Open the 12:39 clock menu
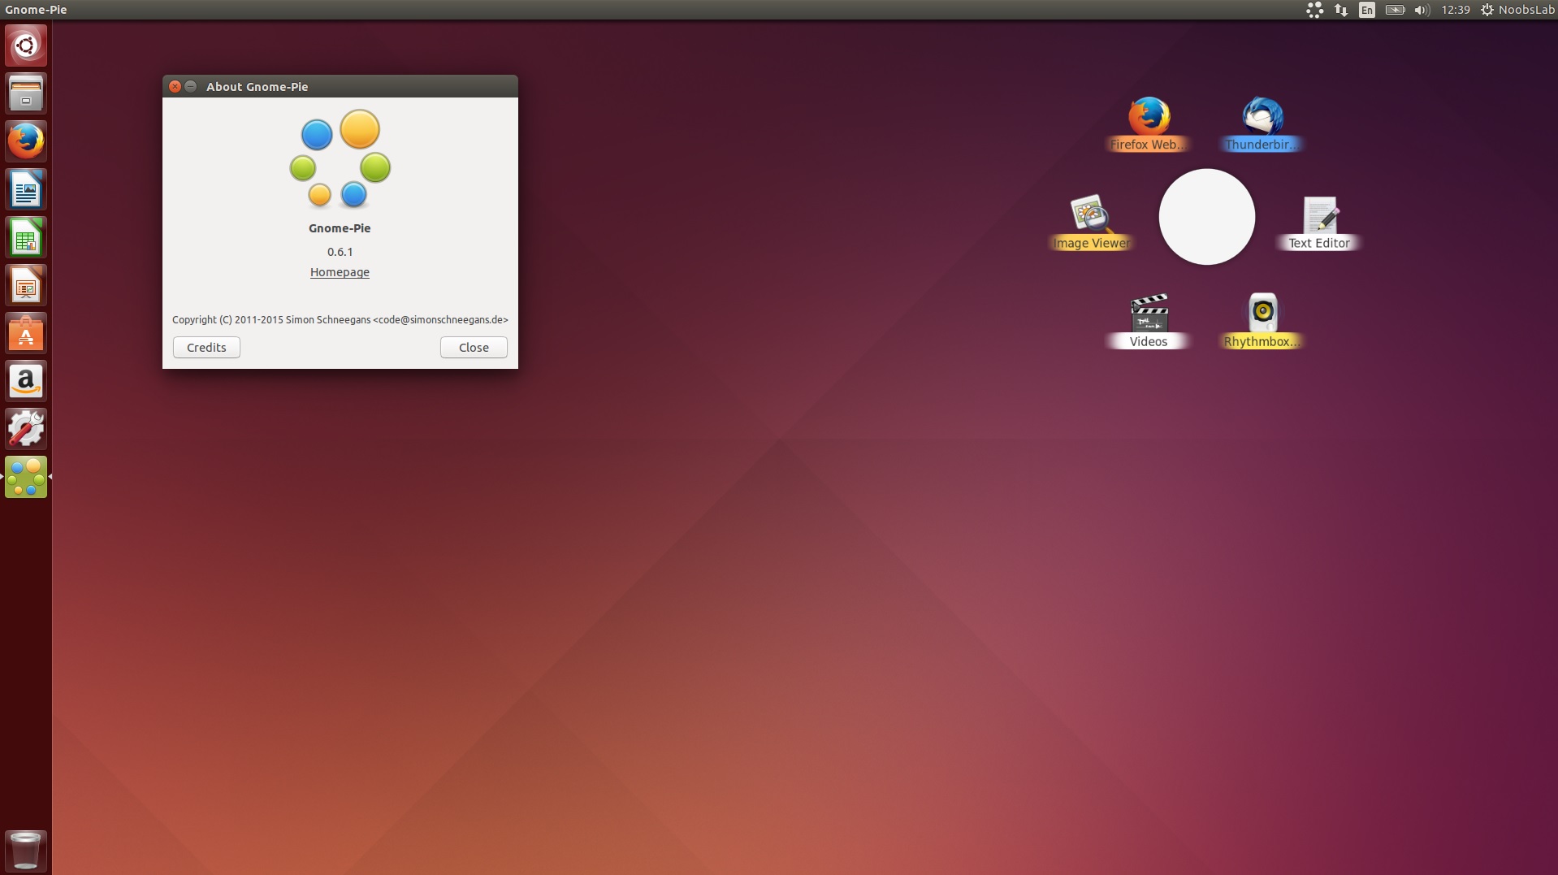The height and width of the screenshot is (875, 1558). point(1456,10)
